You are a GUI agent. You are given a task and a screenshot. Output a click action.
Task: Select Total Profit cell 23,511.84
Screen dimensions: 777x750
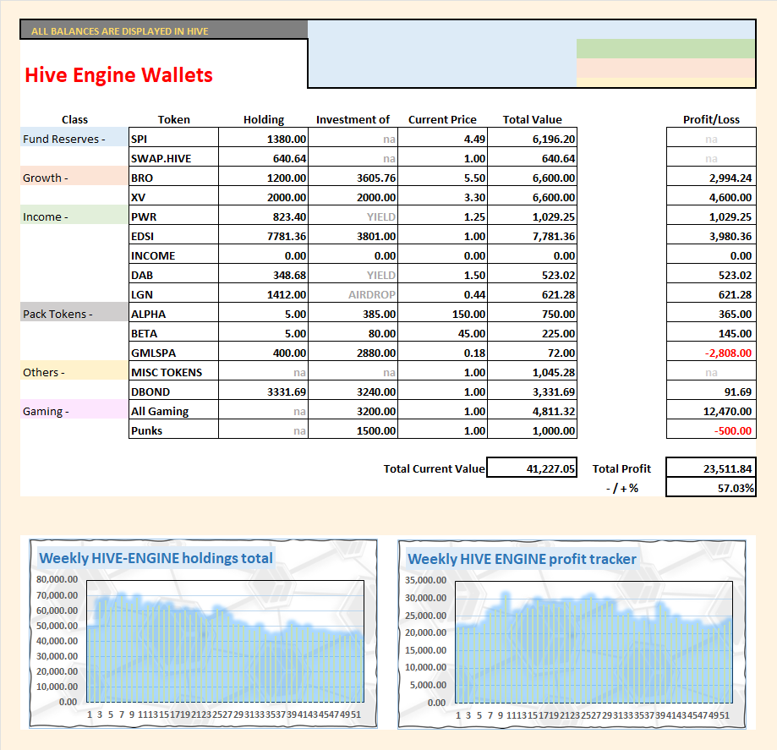[x=711, y=467]
